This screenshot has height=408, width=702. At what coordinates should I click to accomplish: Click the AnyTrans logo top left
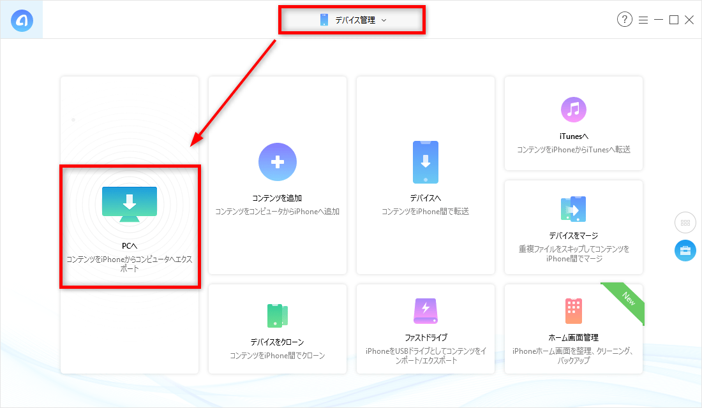(21, 19)
